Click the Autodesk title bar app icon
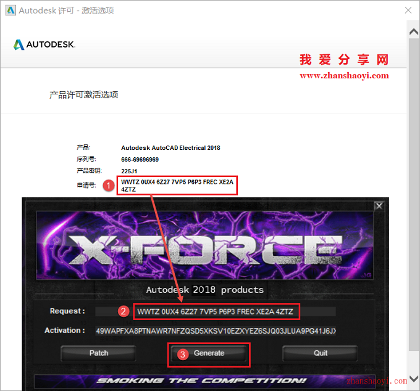This screenshot has width=420, height=391. 10,10
